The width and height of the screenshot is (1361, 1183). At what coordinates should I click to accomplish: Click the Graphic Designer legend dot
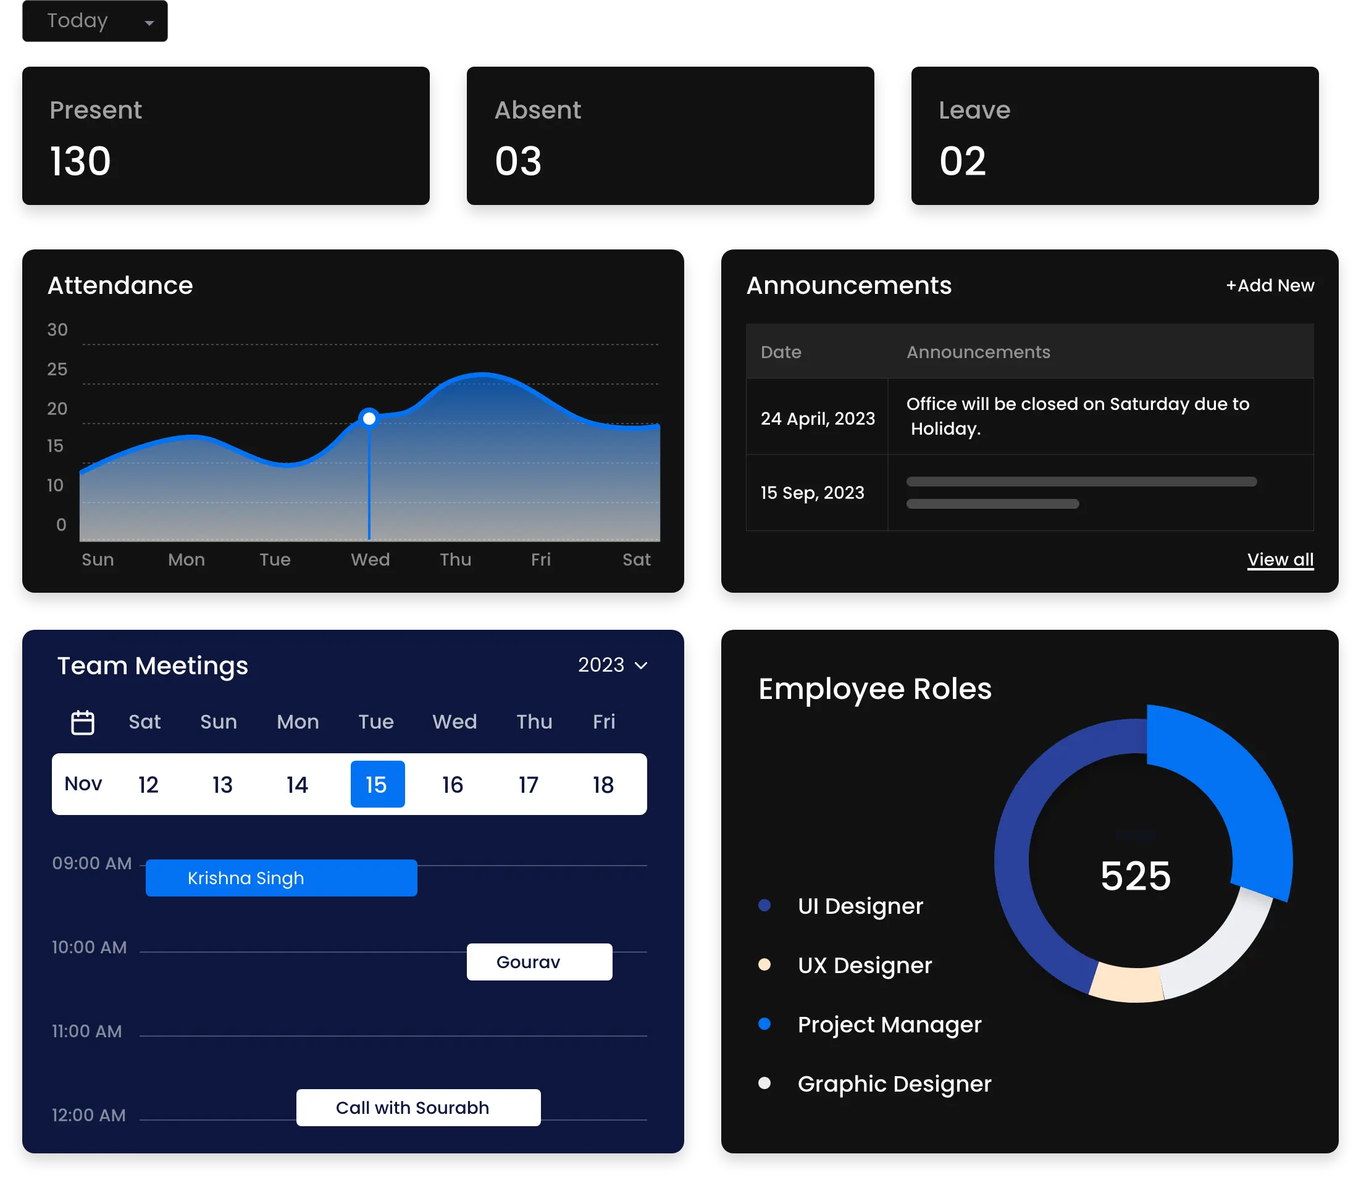click(764, 1082)
